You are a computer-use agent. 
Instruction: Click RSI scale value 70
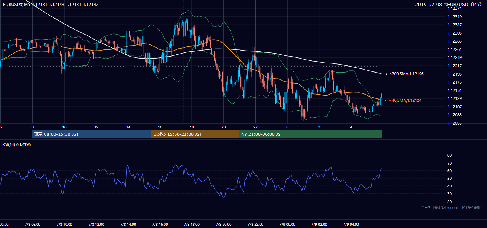[450, 163]
